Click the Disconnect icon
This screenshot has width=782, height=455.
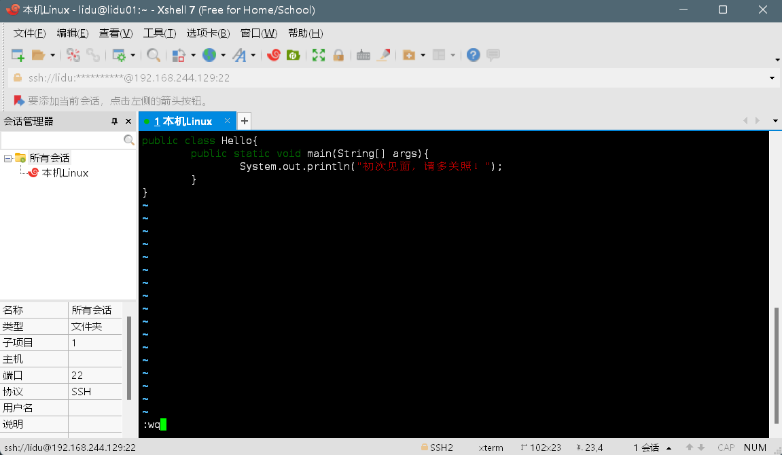73,55
